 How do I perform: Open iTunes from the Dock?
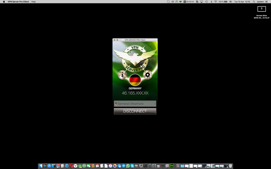coord(110,166)
